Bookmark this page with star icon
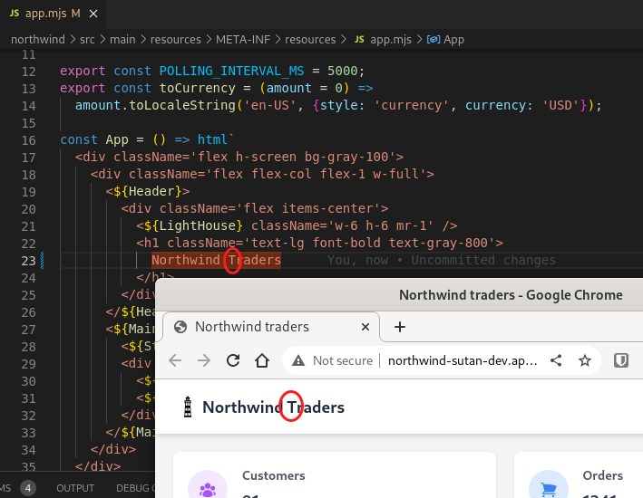 [585, 360]
